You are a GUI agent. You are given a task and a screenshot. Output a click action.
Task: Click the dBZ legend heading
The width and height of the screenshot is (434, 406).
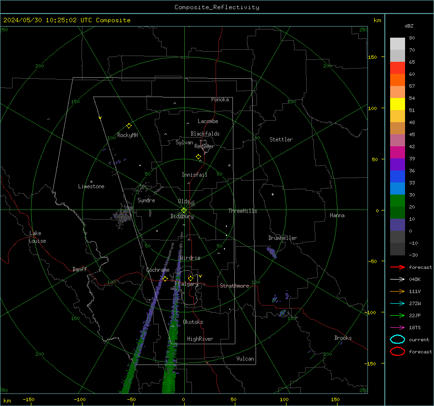[409, 26]
